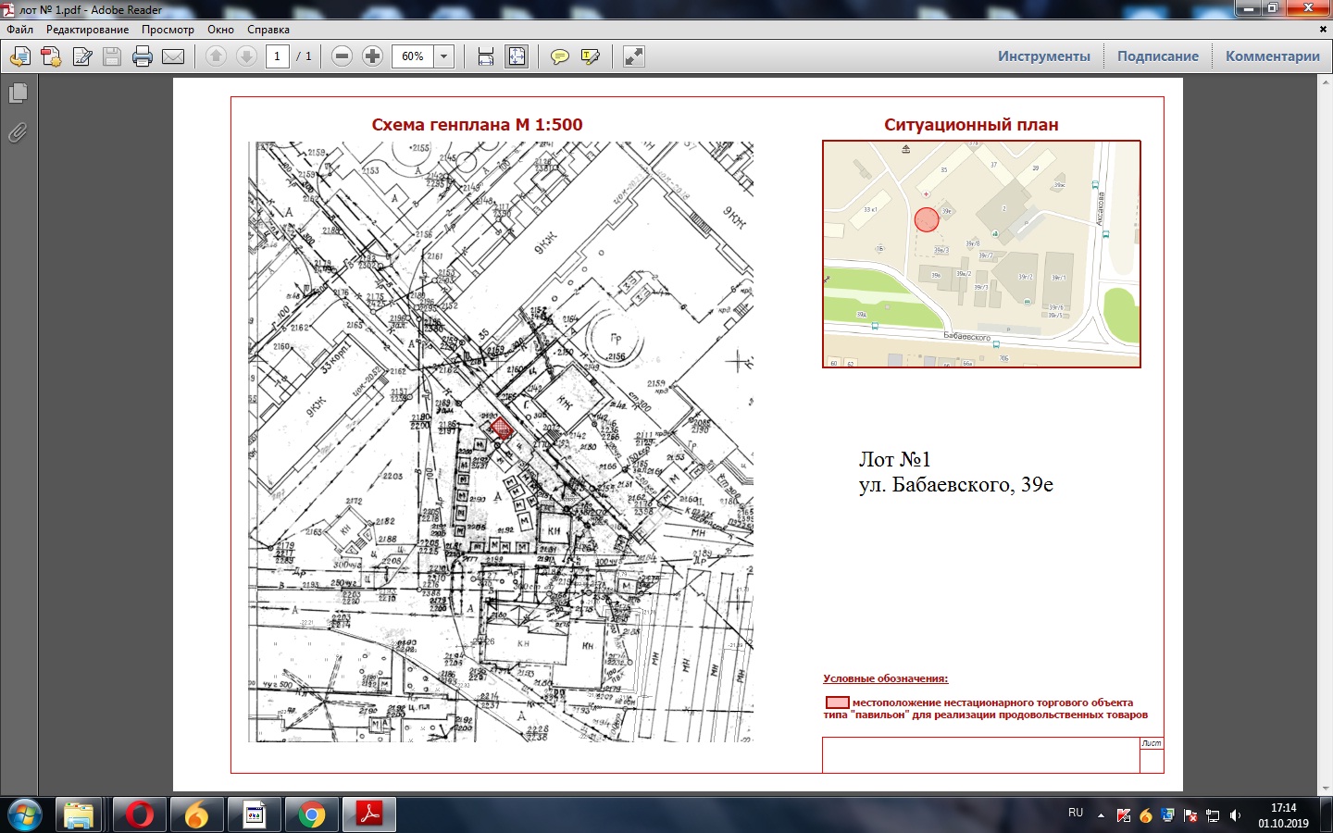The width and height of the screenshot is (1333, 833).
Task: Open the zoom level dropdown arrow
Action: [444, 56]
